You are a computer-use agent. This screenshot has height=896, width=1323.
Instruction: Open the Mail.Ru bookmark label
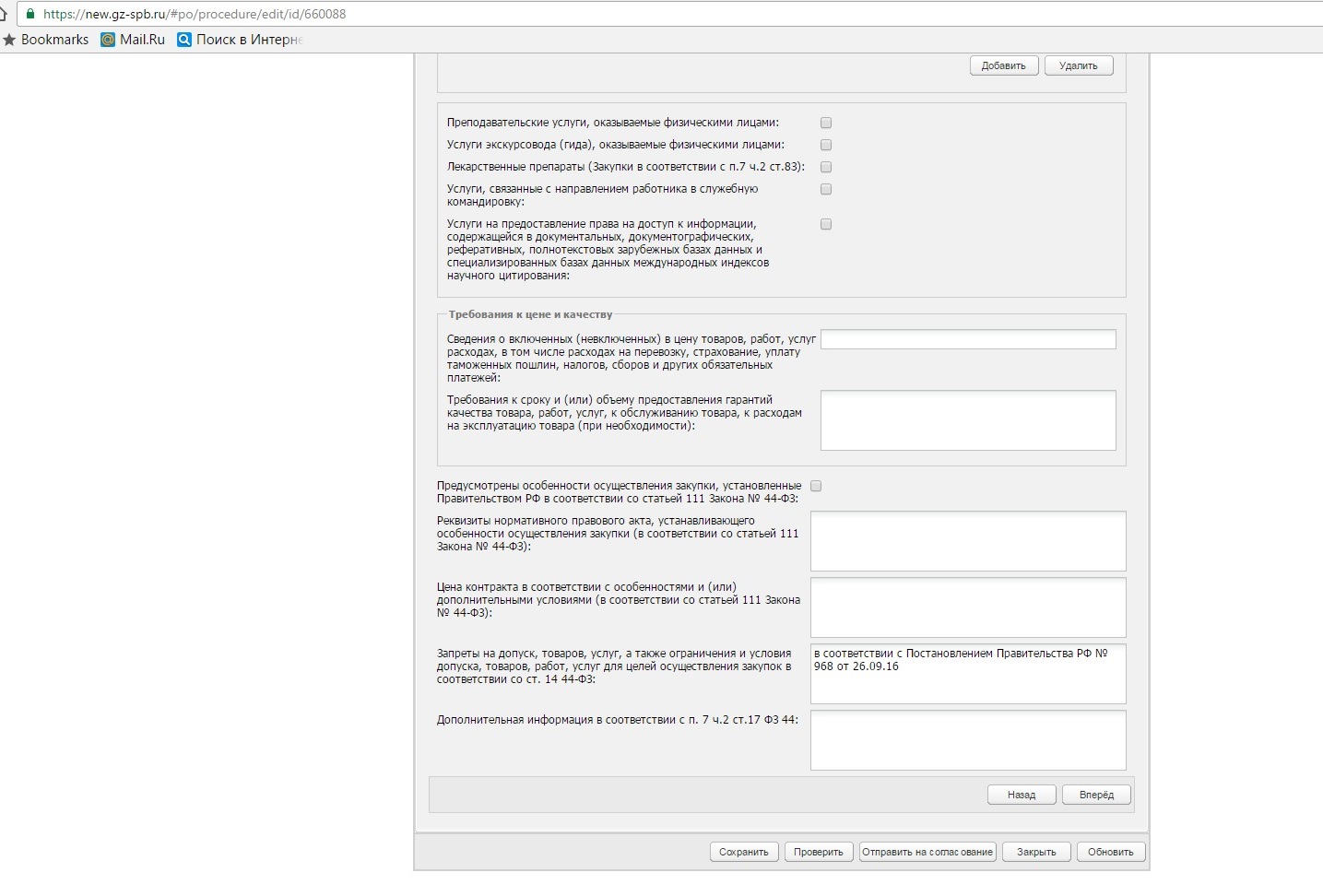coord(142,40)
